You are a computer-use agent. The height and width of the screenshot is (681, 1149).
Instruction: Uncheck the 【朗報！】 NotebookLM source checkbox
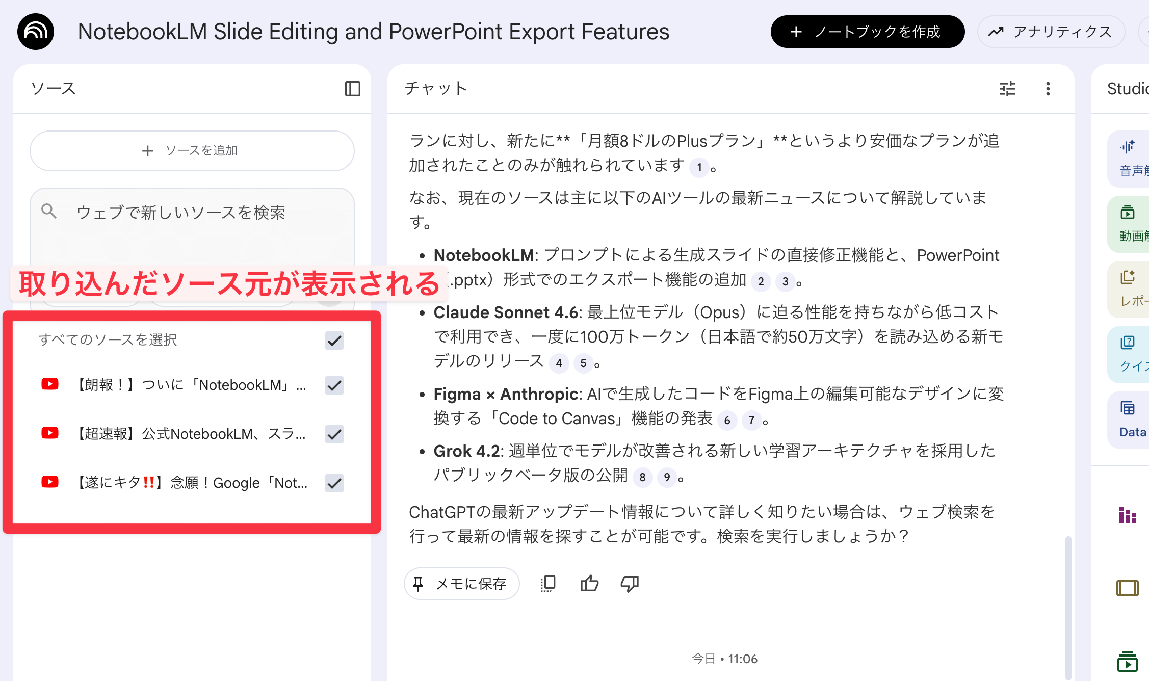tap(334, 385)
